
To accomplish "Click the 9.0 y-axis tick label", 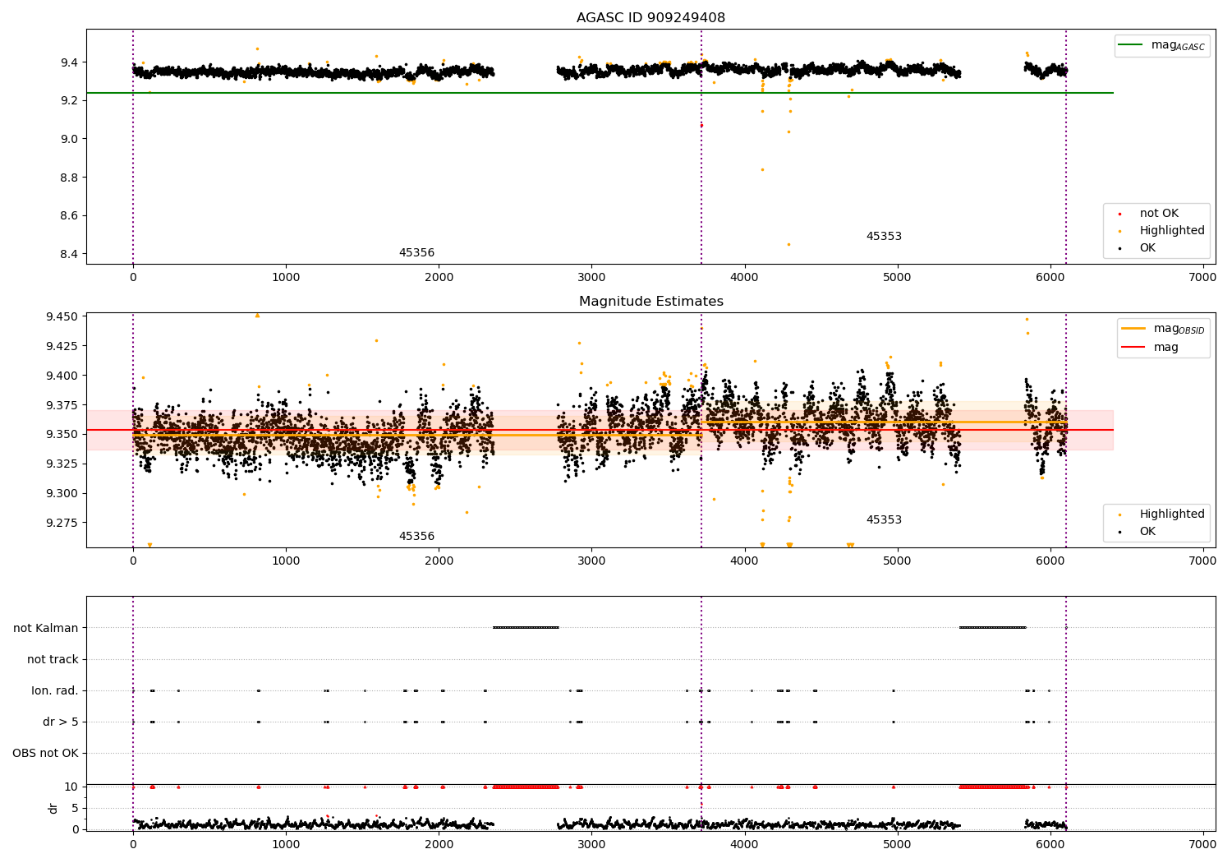I will tap(69, 140).
